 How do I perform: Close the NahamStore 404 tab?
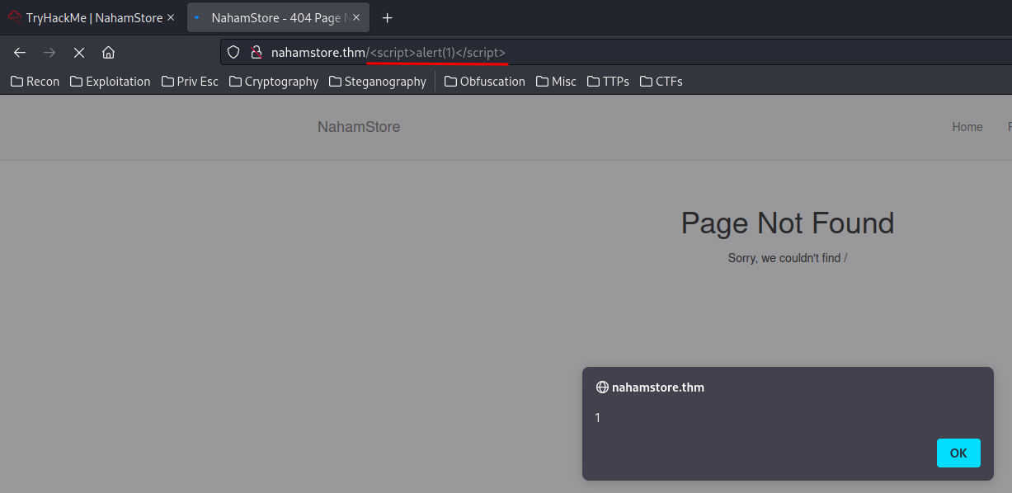pos(356,17)
